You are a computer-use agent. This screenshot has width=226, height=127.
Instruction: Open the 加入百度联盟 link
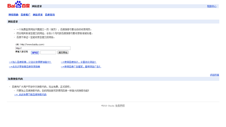(30, 62)
